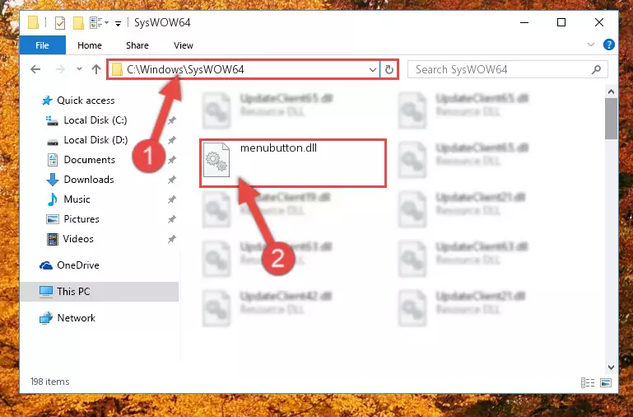Minimize the SysWOW64 window
Image resolution: width=633 pixels, height=417 pixels.
524,22
